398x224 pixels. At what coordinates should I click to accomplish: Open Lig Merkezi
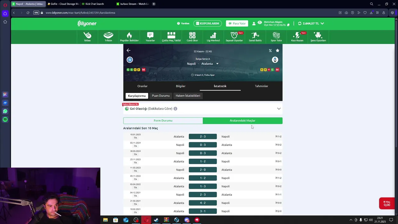(x=213, y=37)
